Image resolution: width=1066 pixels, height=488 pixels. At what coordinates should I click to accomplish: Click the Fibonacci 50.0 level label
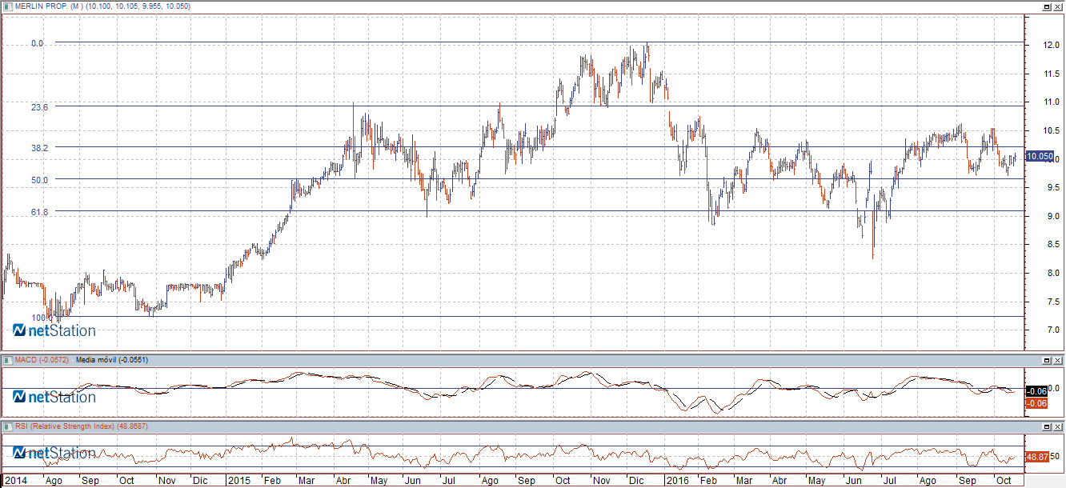tap(40, 180)
